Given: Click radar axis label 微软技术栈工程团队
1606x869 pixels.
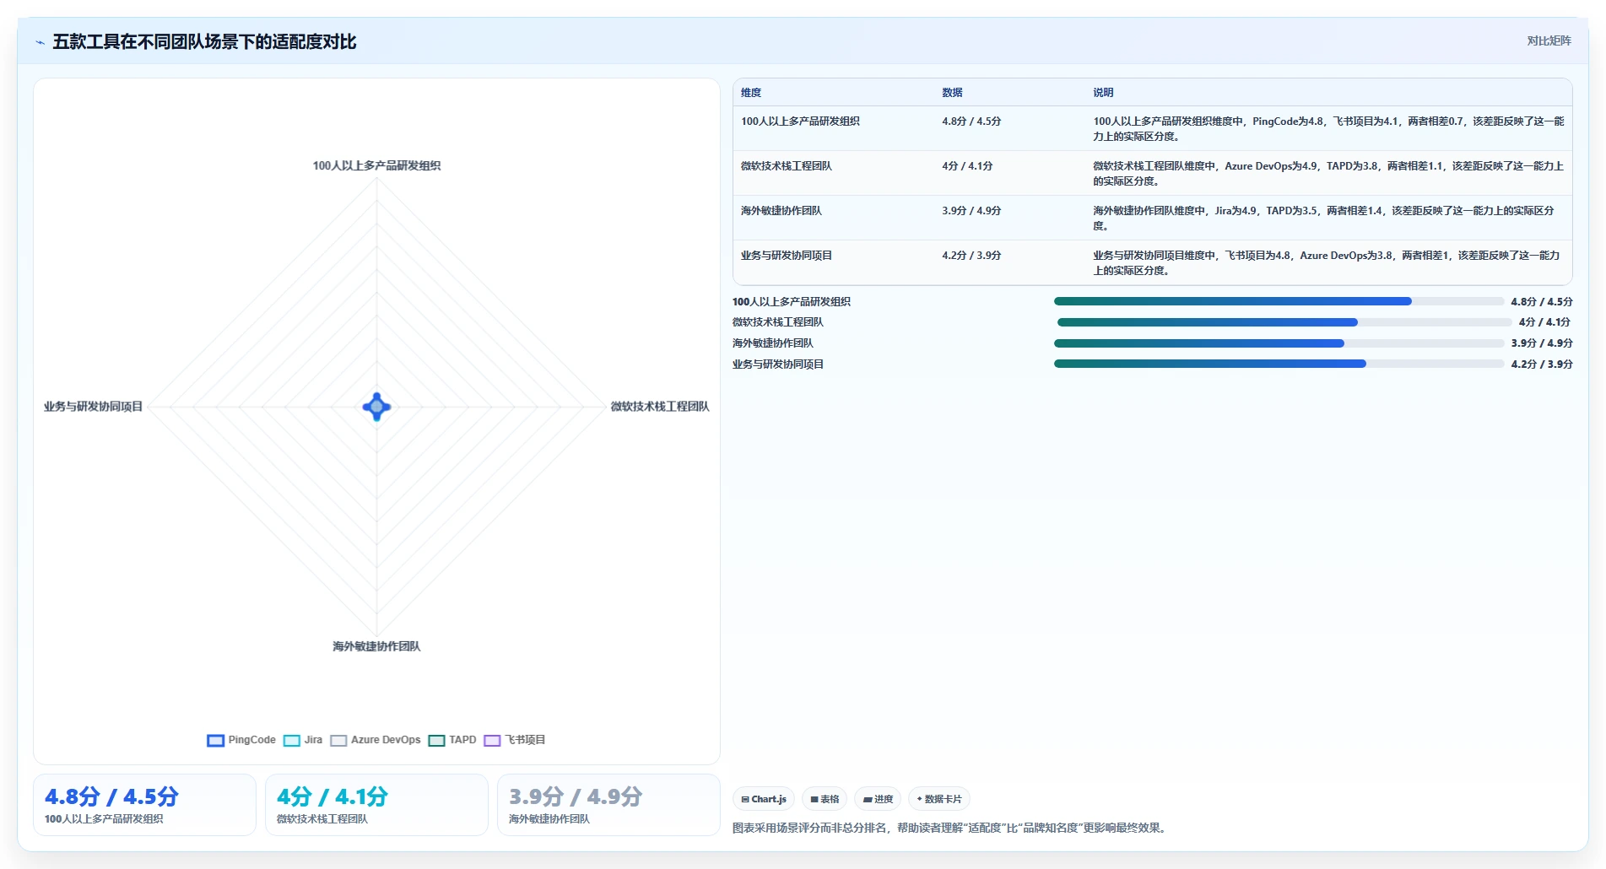Looking at the screenshot, I should [660, 407].
